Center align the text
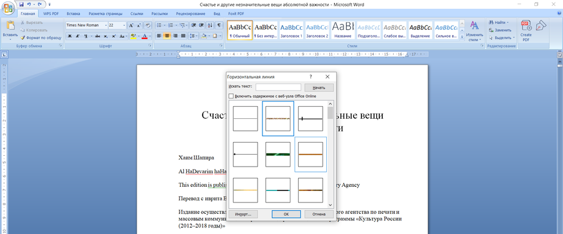 tap(167, 36)
